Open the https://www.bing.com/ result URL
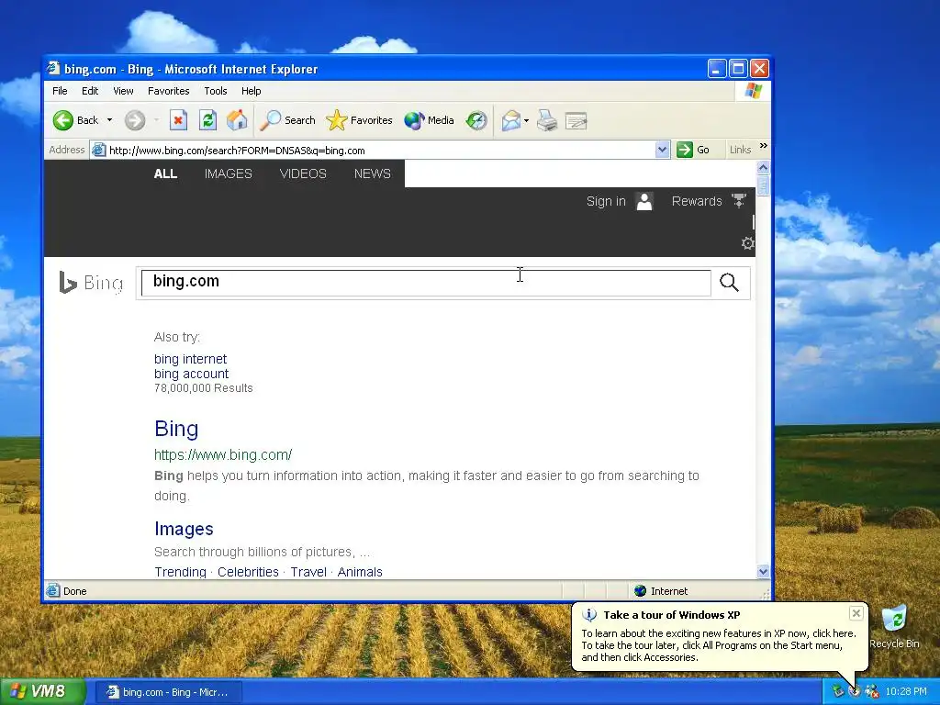This screenshot has width=940, height=705. click(223, 455)
